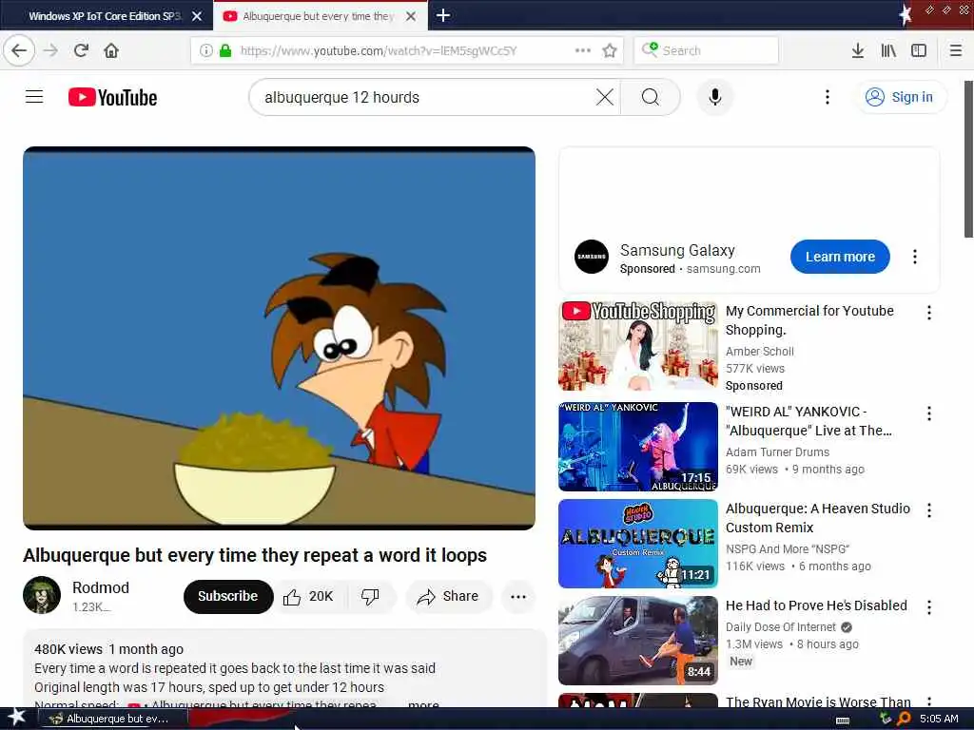Open more actions menu beside Share
The width and height of the screenshot is (974, 730).
click(x=518, y=597)
